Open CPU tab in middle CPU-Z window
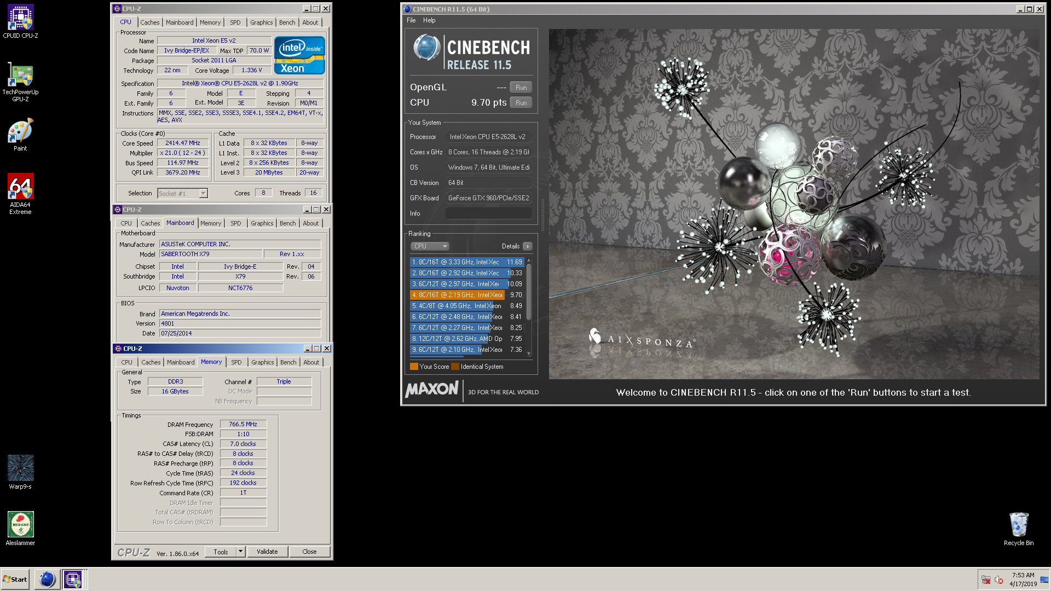Screen dimensions: 1051x591 tap(126, 223)
